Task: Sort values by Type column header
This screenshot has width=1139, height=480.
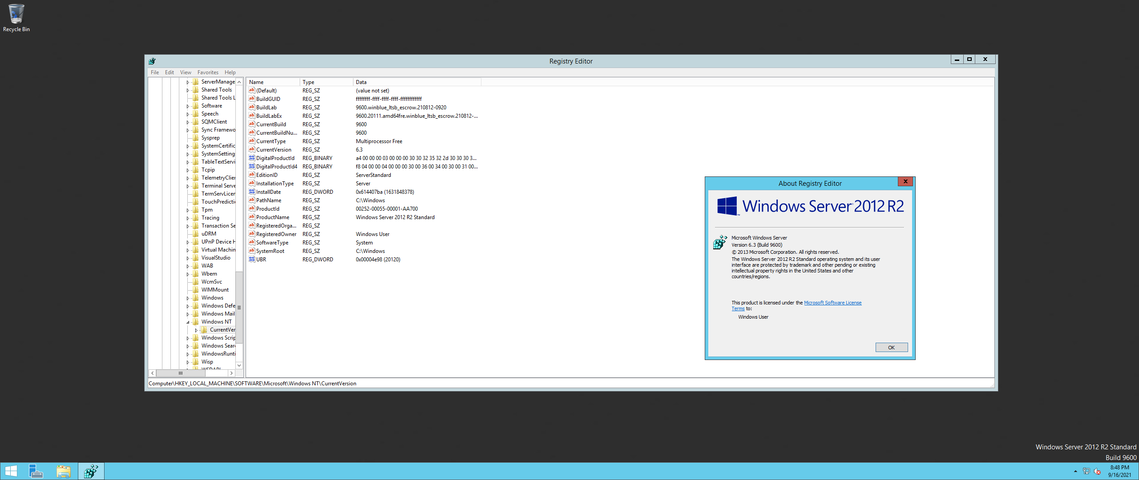Action: pos(326,82)
